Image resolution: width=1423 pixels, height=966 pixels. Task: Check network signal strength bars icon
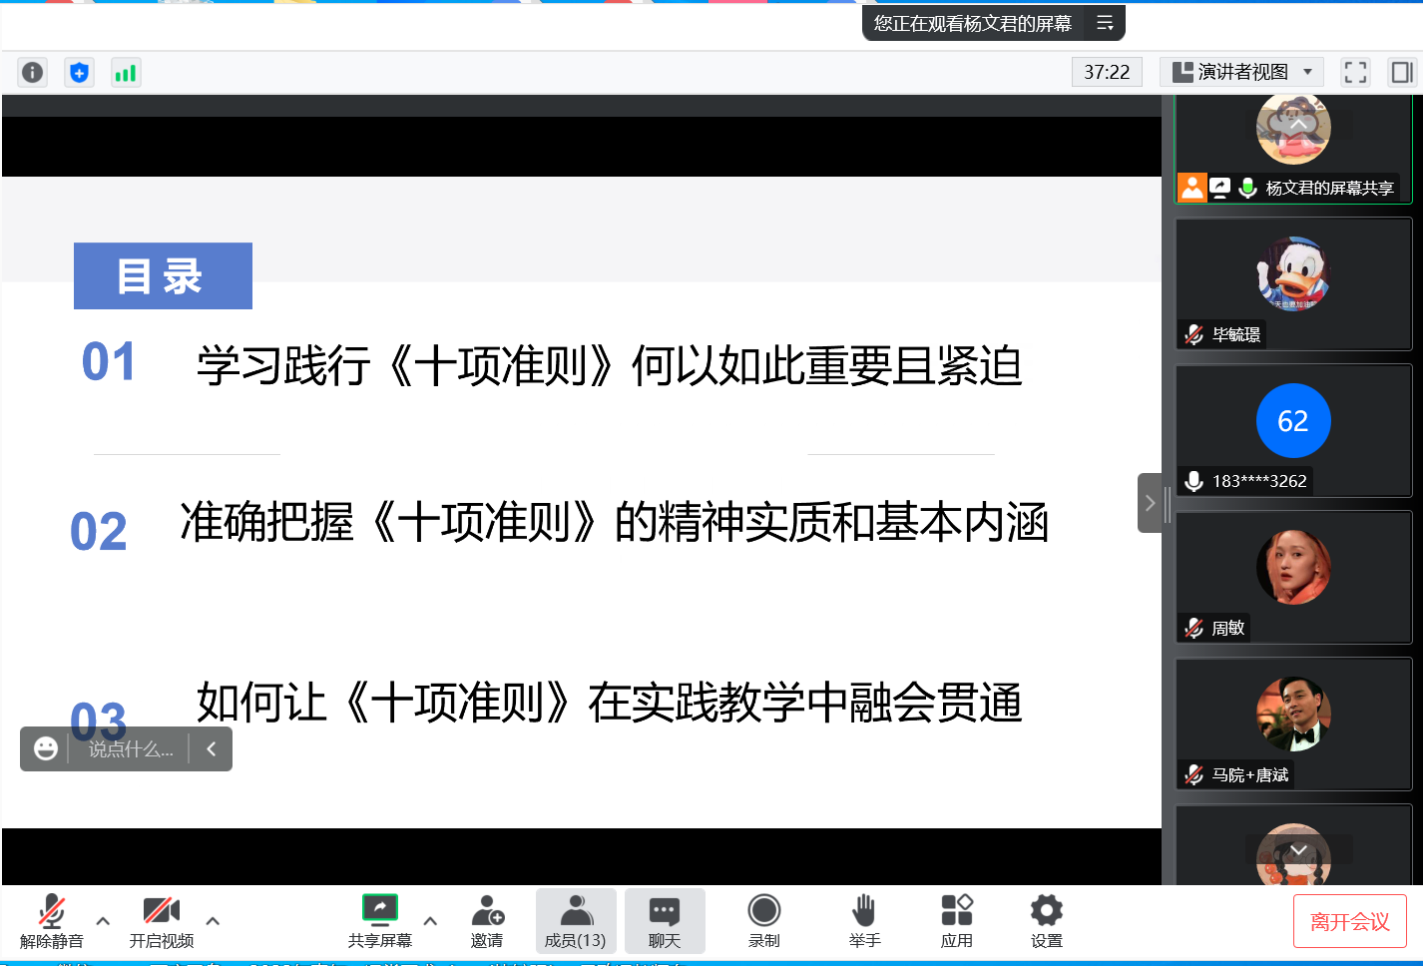pyautogui.click(x=126, y=73)
